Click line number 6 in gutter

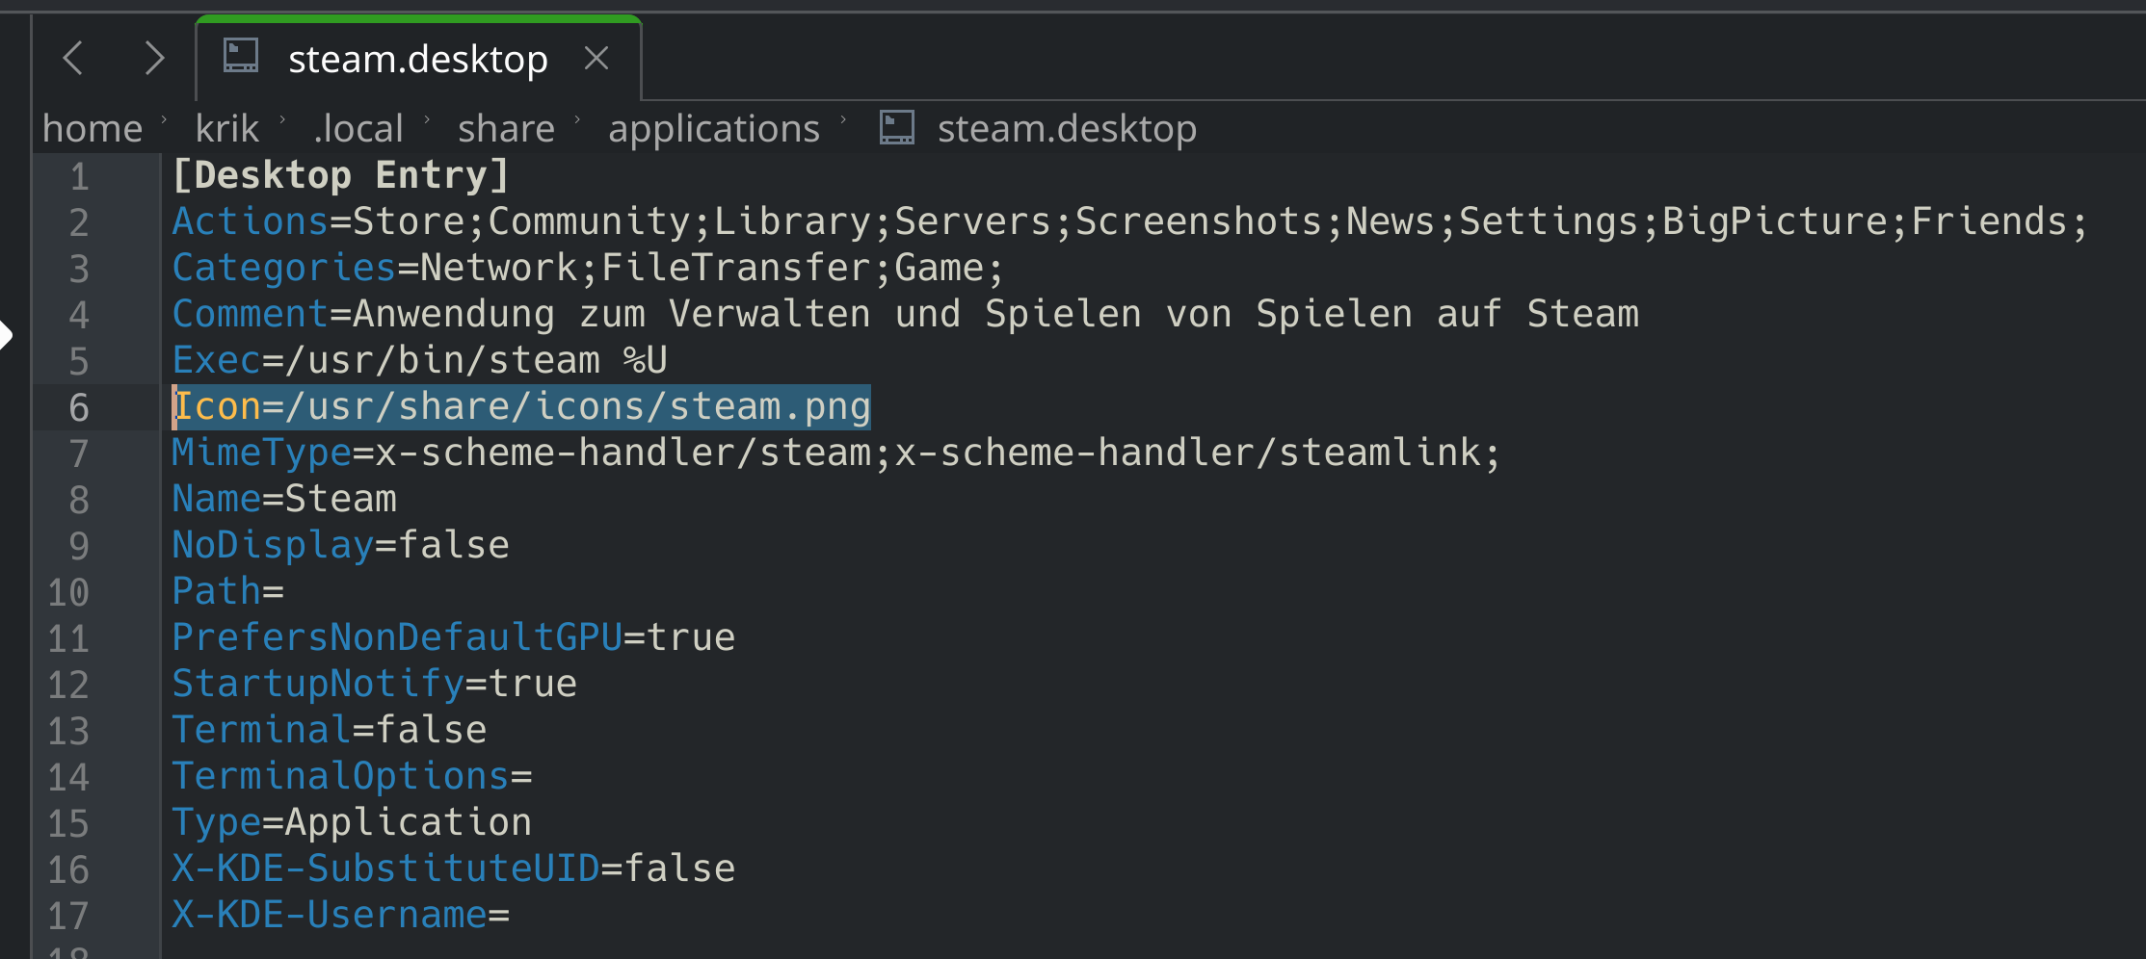click(79, 408)
